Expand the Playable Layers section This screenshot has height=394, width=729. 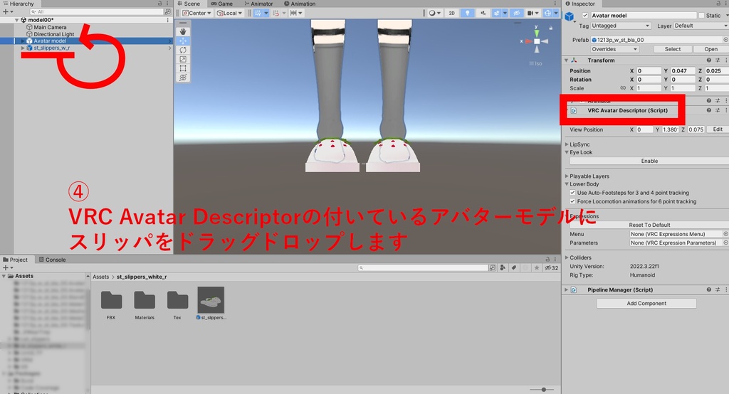(567, 176)
